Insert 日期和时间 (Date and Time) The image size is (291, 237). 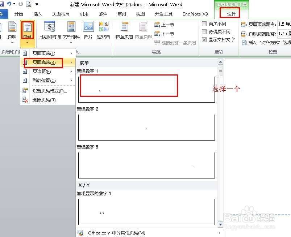[50, 30]
